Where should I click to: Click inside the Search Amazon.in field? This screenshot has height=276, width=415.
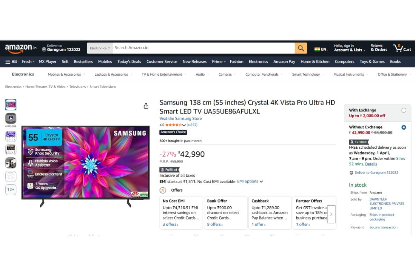(204, 48)
